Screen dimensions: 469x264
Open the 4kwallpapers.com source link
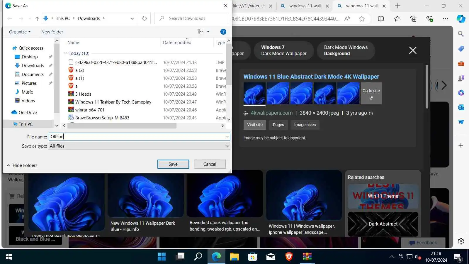pos(271,113)
